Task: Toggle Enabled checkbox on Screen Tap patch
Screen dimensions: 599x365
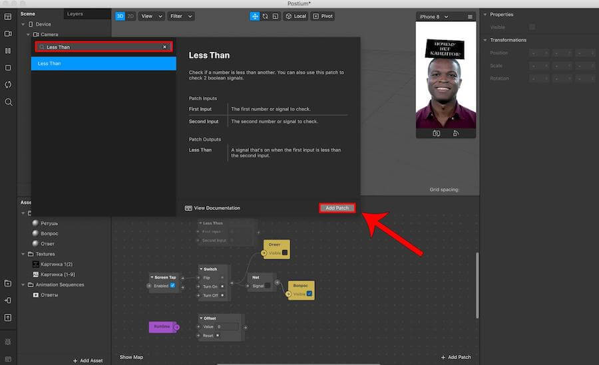Action: coord(172,286)
